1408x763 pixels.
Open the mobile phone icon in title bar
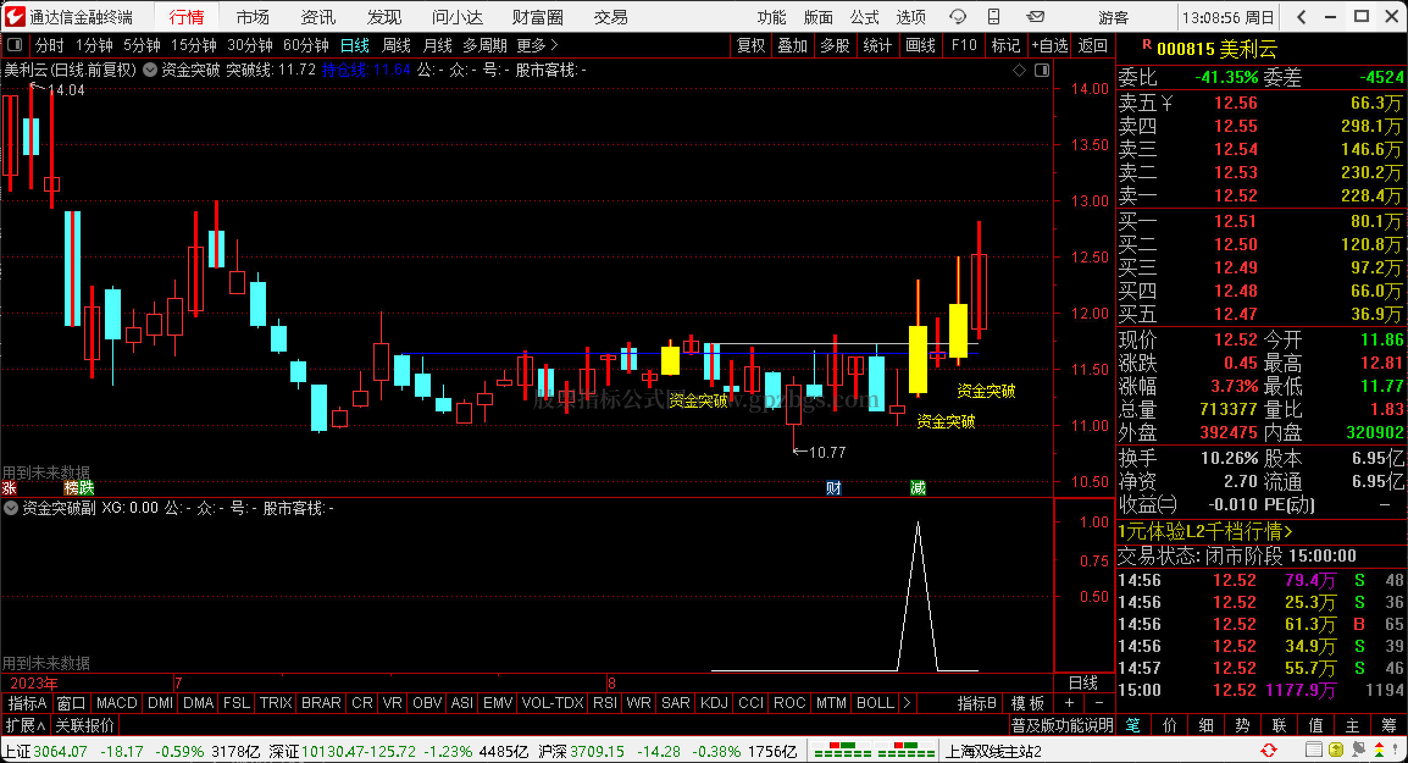[994, 17]
